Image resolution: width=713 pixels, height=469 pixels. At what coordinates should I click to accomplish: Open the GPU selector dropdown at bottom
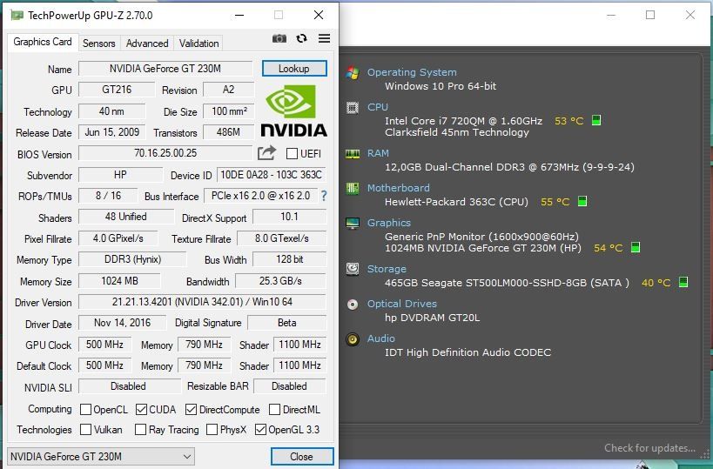101,456
